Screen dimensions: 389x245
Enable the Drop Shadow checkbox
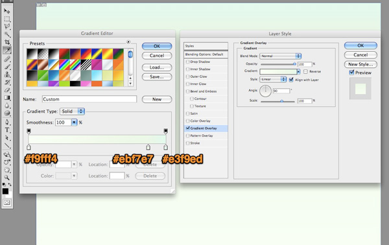pos(188,62)
